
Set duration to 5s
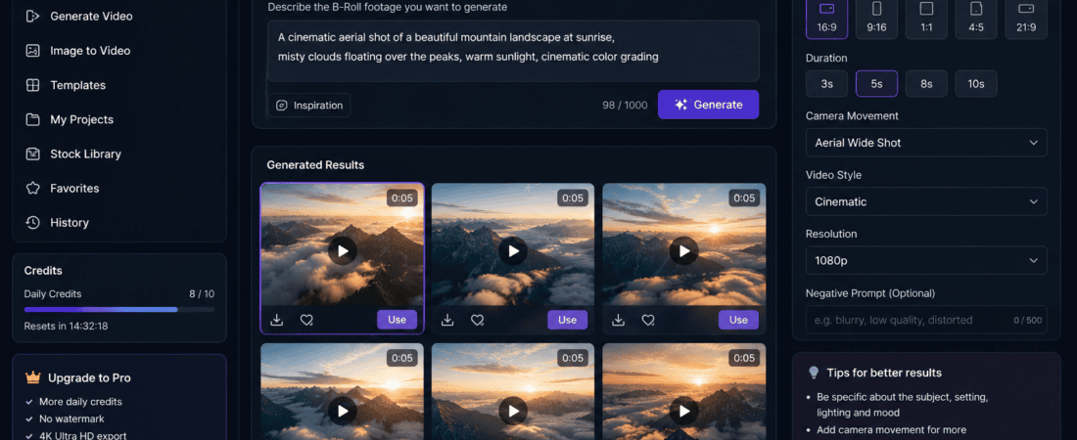pos(876,84)
